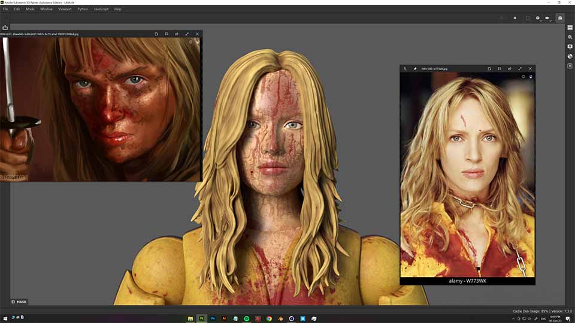Click the page icon in left reference window

point(156,34)
